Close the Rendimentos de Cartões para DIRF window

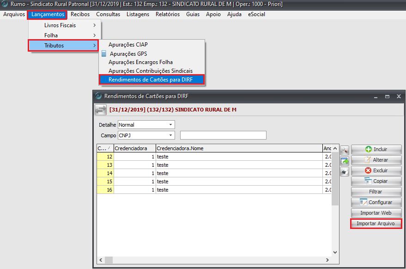[399, 96]
